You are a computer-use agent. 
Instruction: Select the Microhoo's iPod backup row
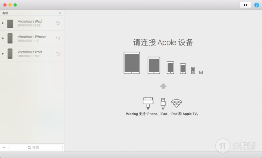point(32,54)
